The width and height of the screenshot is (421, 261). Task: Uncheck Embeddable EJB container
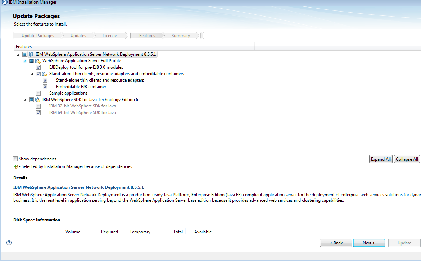point(45,87)
